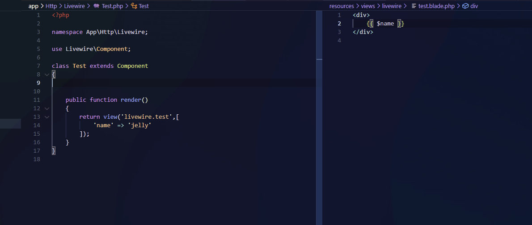532x225 pixels.
Task: Click 'function' keyword on line 11
Action: [x=103, y=100]
